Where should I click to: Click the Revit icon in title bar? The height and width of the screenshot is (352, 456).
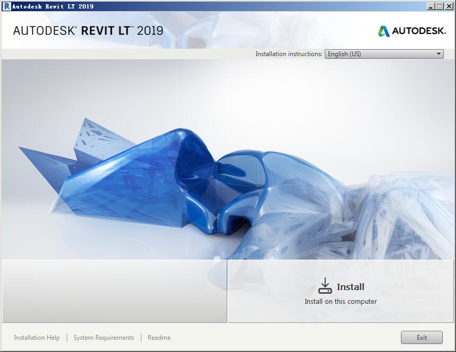click(x=6, y=6)
